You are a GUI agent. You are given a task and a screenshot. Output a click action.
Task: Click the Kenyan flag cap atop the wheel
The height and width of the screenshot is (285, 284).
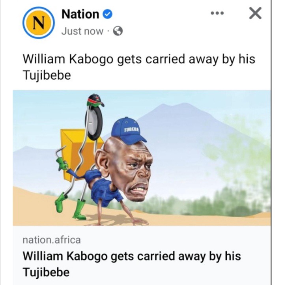[x=95, y=100]
